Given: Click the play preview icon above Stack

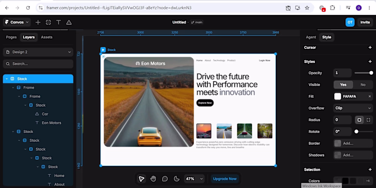Looking at the screenshot, I should click(103, 50).
